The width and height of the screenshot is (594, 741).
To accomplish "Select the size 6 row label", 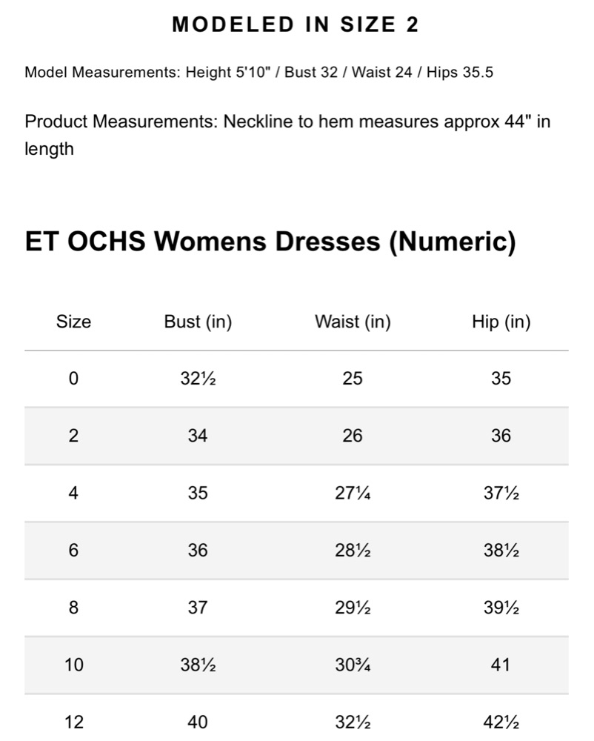I will [73, 551].
